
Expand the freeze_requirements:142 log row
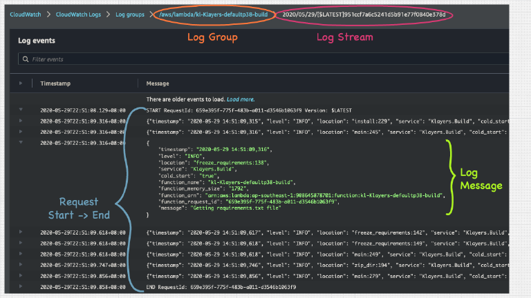coord(21,232)
